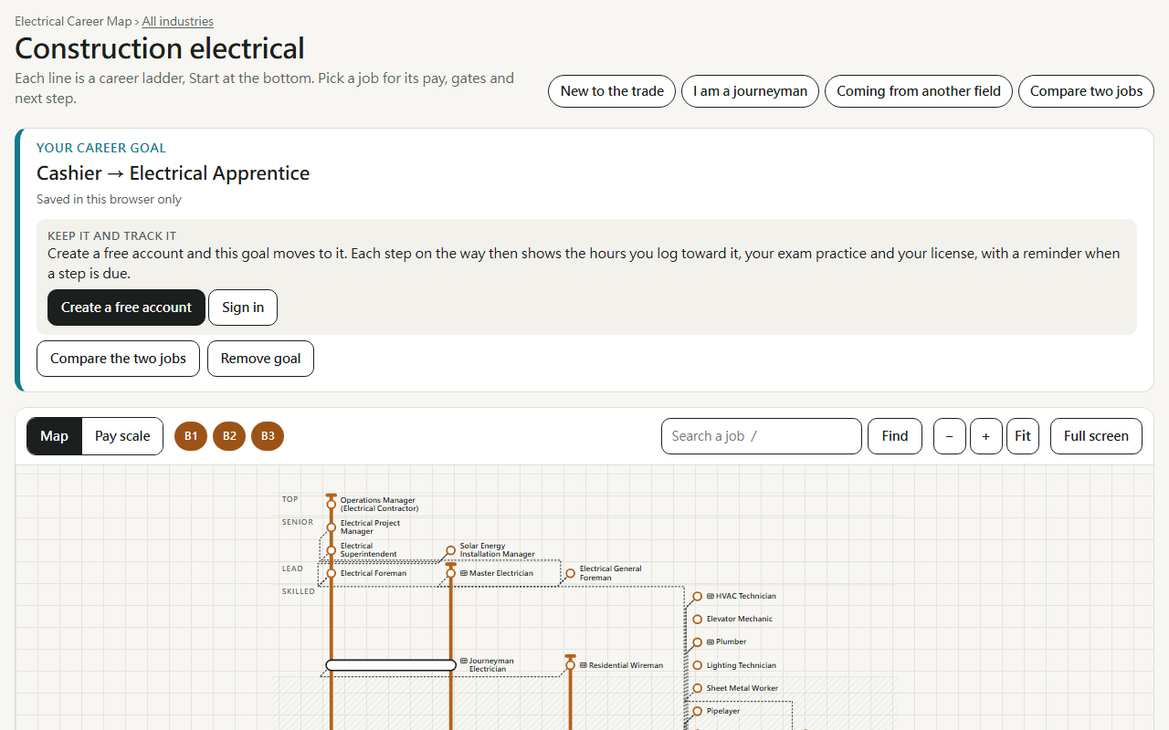This screenshot has height=730, width=1169.
Task: Click the HVAC Technician station marker
Action: 697,596
